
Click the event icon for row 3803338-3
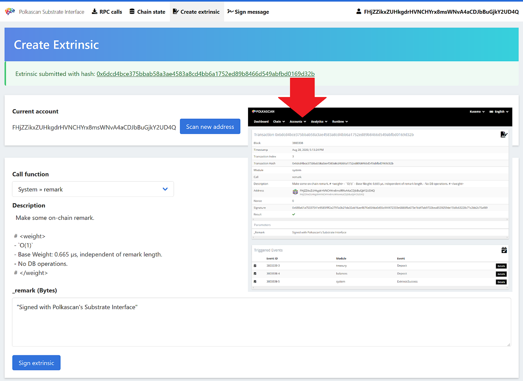pos(255,266)
